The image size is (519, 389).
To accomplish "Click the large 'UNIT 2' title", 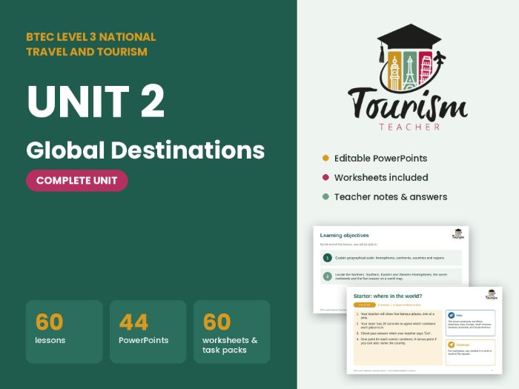I will pyautogui.click(x=96, y=102).
